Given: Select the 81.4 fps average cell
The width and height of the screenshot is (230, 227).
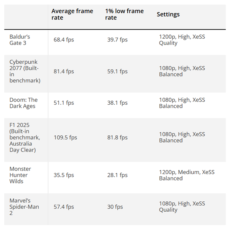Looking at the screenshot, I should [64, 71].
